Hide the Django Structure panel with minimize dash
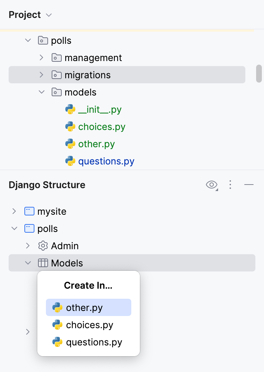 [x=249, y=185]
